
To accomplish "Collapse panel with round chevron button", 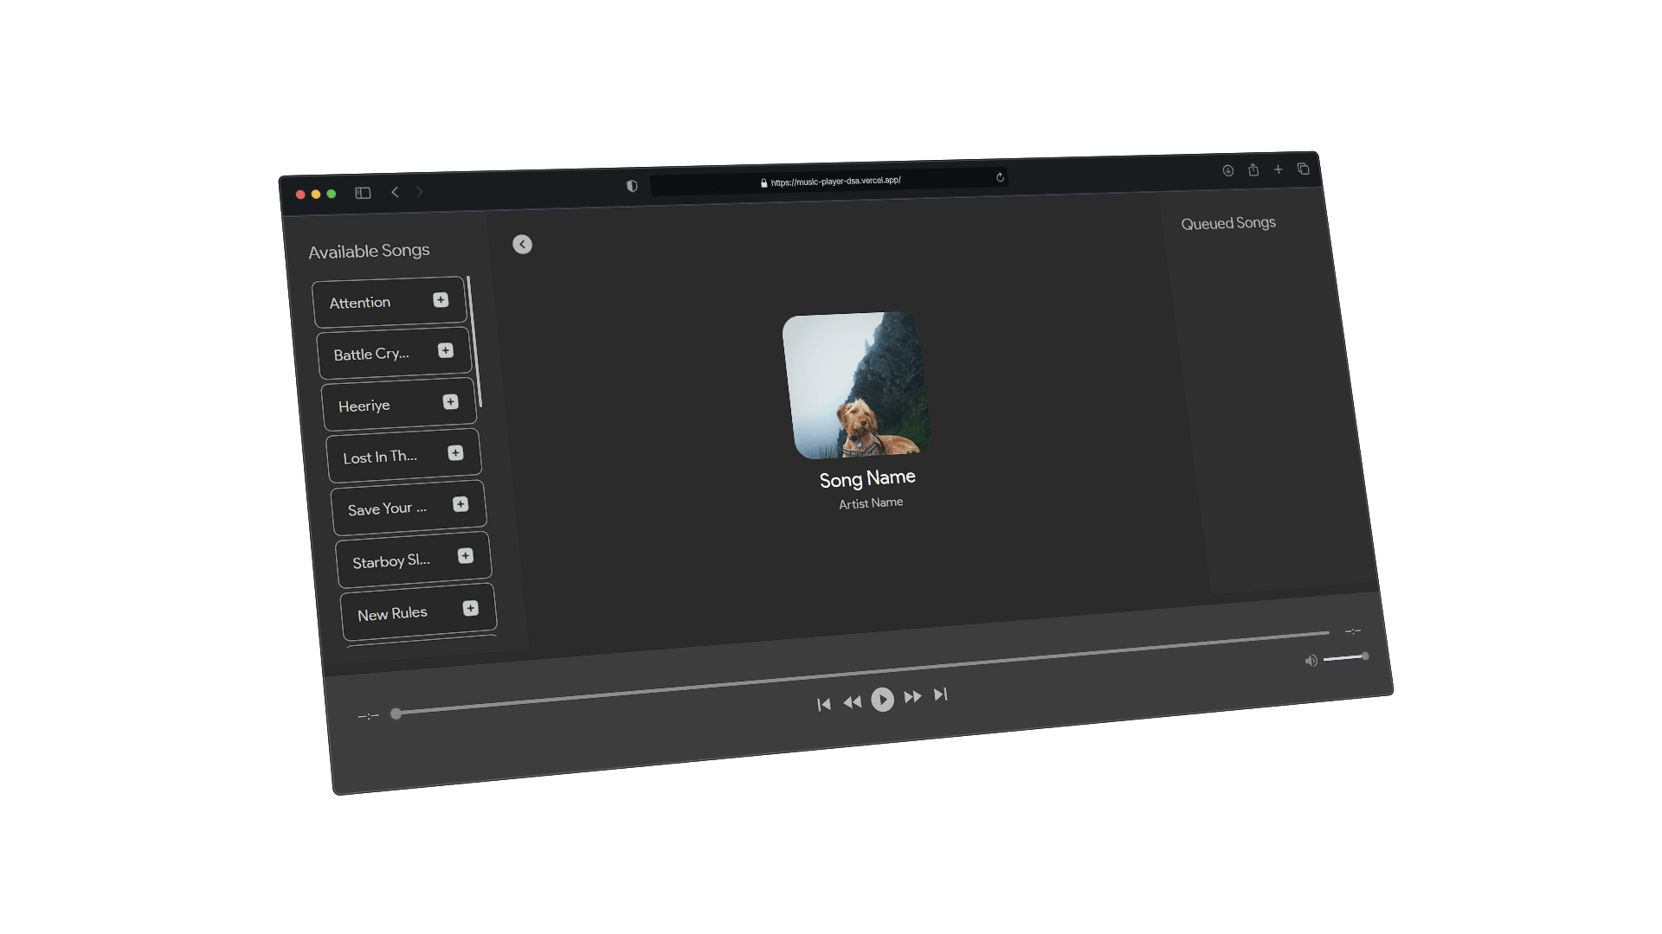I will click(x=522, y=245).
